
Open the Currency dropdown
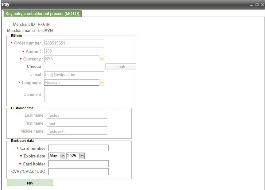pos(102,59)
